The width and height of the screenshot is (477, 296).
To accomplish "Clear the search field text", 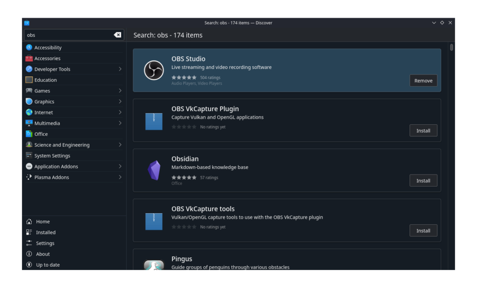I will click(117, 35).
